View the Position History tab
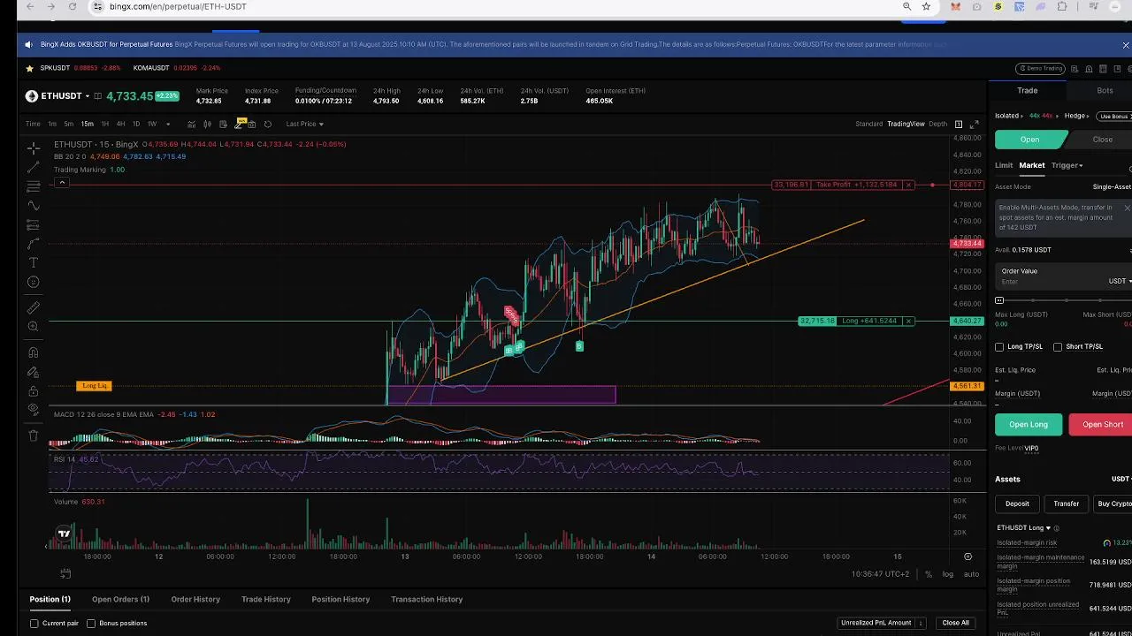The height and width of the screenshot is (636, 1132). [340, 599]
